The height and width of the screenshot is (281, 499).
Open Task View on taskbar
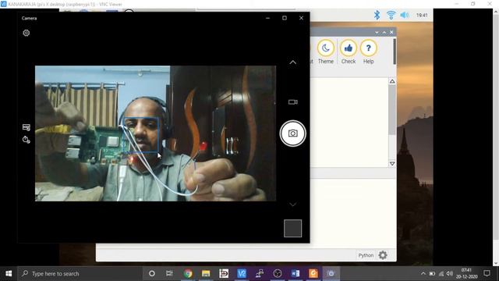(169, 273)
